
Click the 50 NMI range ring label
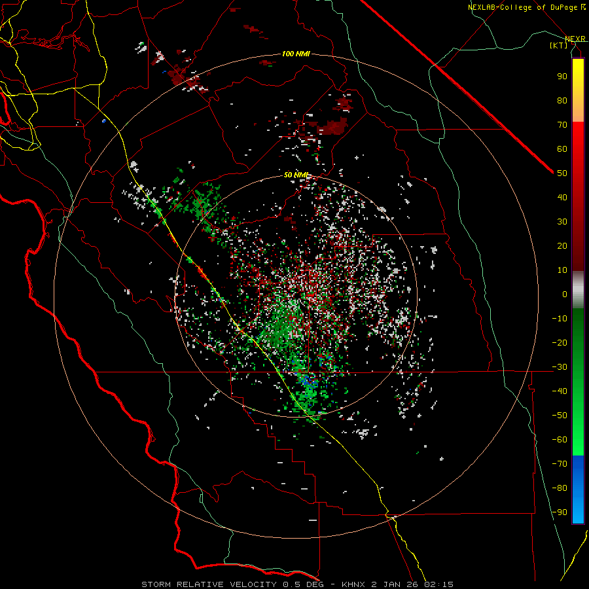coord(296,175)
